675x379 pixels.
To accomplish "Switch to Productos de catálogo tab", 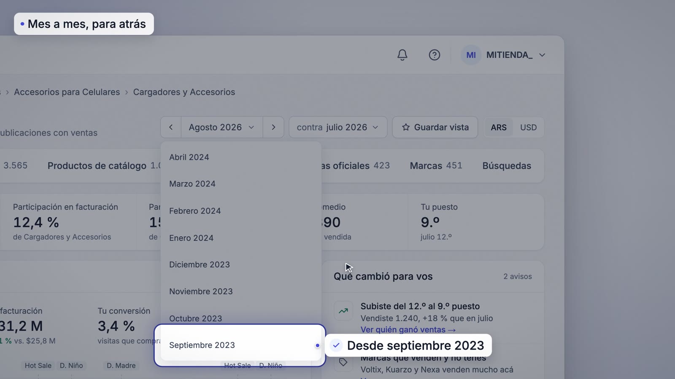I will tap(97, 166).
